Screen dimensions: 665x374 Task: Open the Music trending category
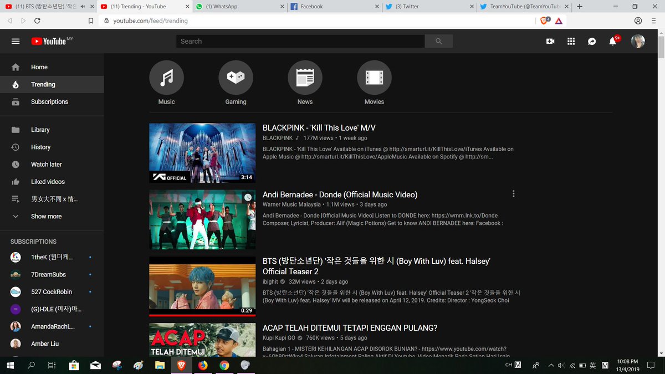(166, 83)
